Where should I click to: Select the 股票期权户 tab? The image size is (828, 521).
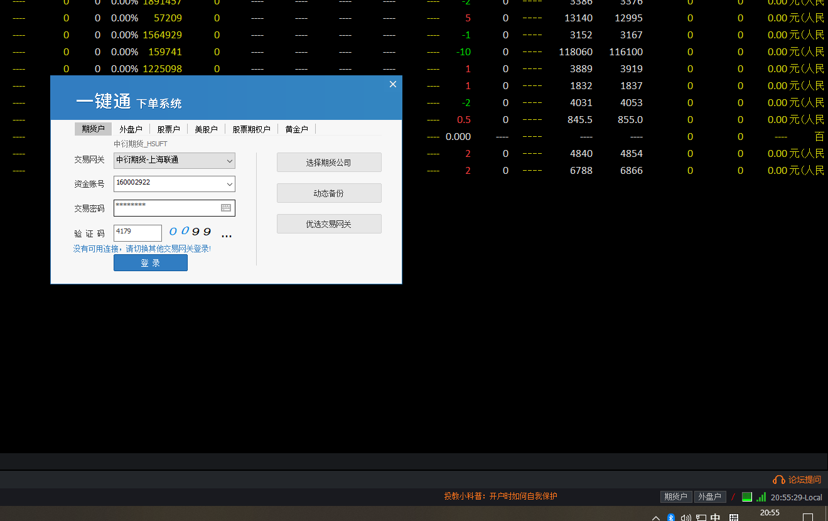point(251,129)
